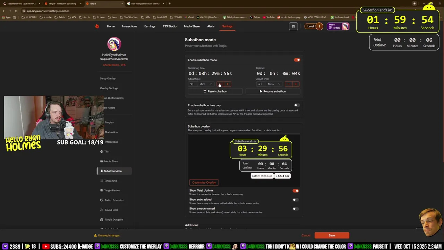Click Reset subathon button
The width and height of the screenshot is (444, 250).
(215, 91)
